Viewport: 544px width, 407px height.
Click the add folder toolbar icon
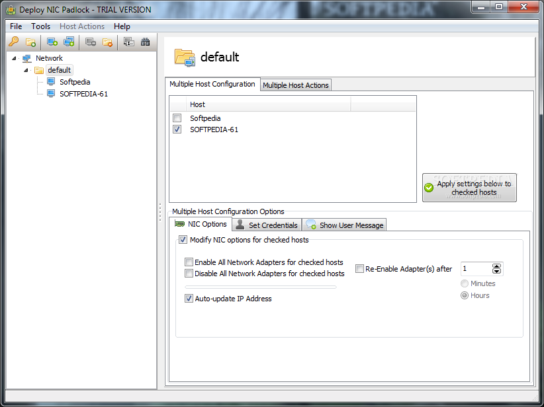click(x=30, y=42)
